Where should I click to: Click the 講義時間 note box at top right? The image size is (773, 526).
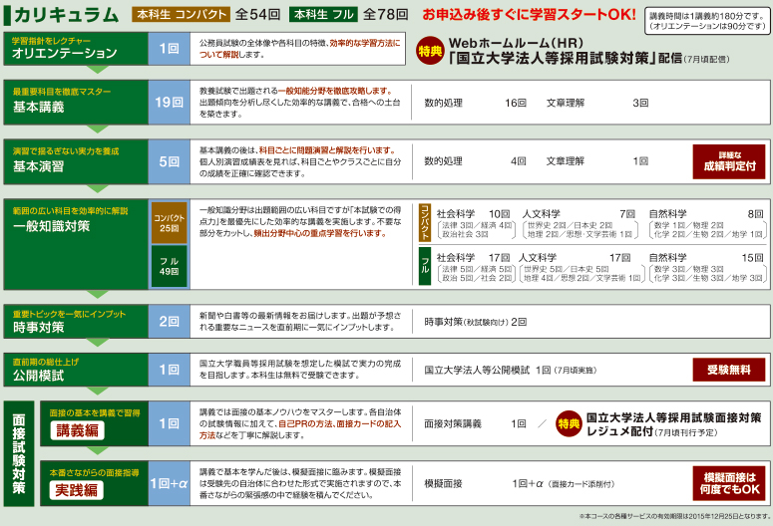pos(707,22)
